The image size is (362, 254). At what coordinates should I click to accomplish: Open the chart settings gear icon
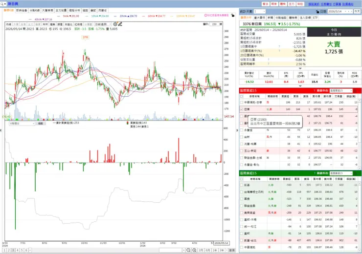(x=115, y=24)
